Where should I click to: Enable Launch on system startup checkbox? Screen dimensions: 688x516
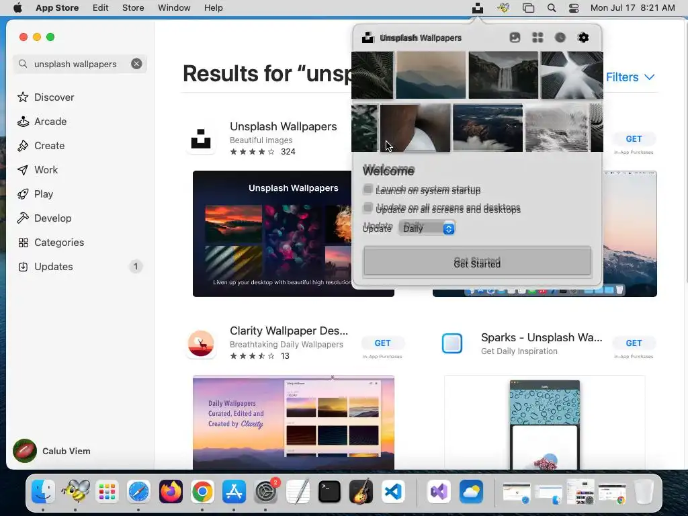point(368,189)
